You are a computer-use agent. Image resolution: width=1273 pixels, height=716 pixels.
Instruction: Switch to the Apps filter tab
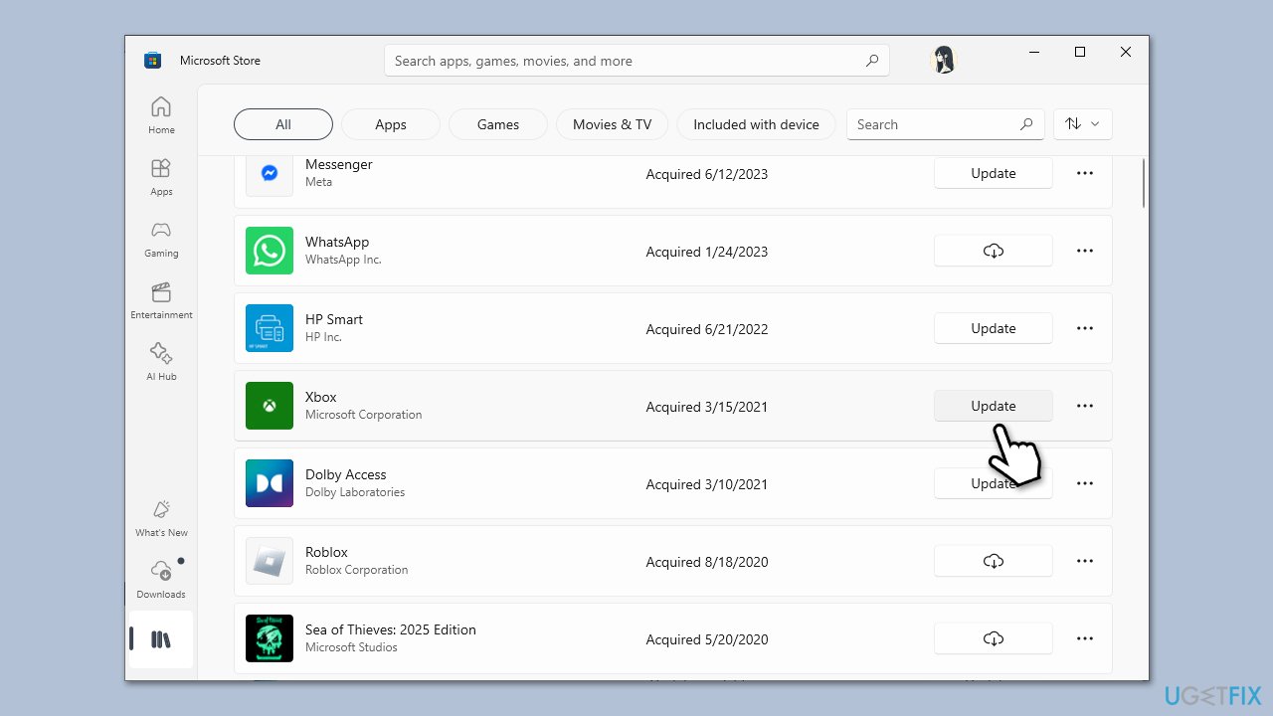pyautogui.click(x=390, y=123)
